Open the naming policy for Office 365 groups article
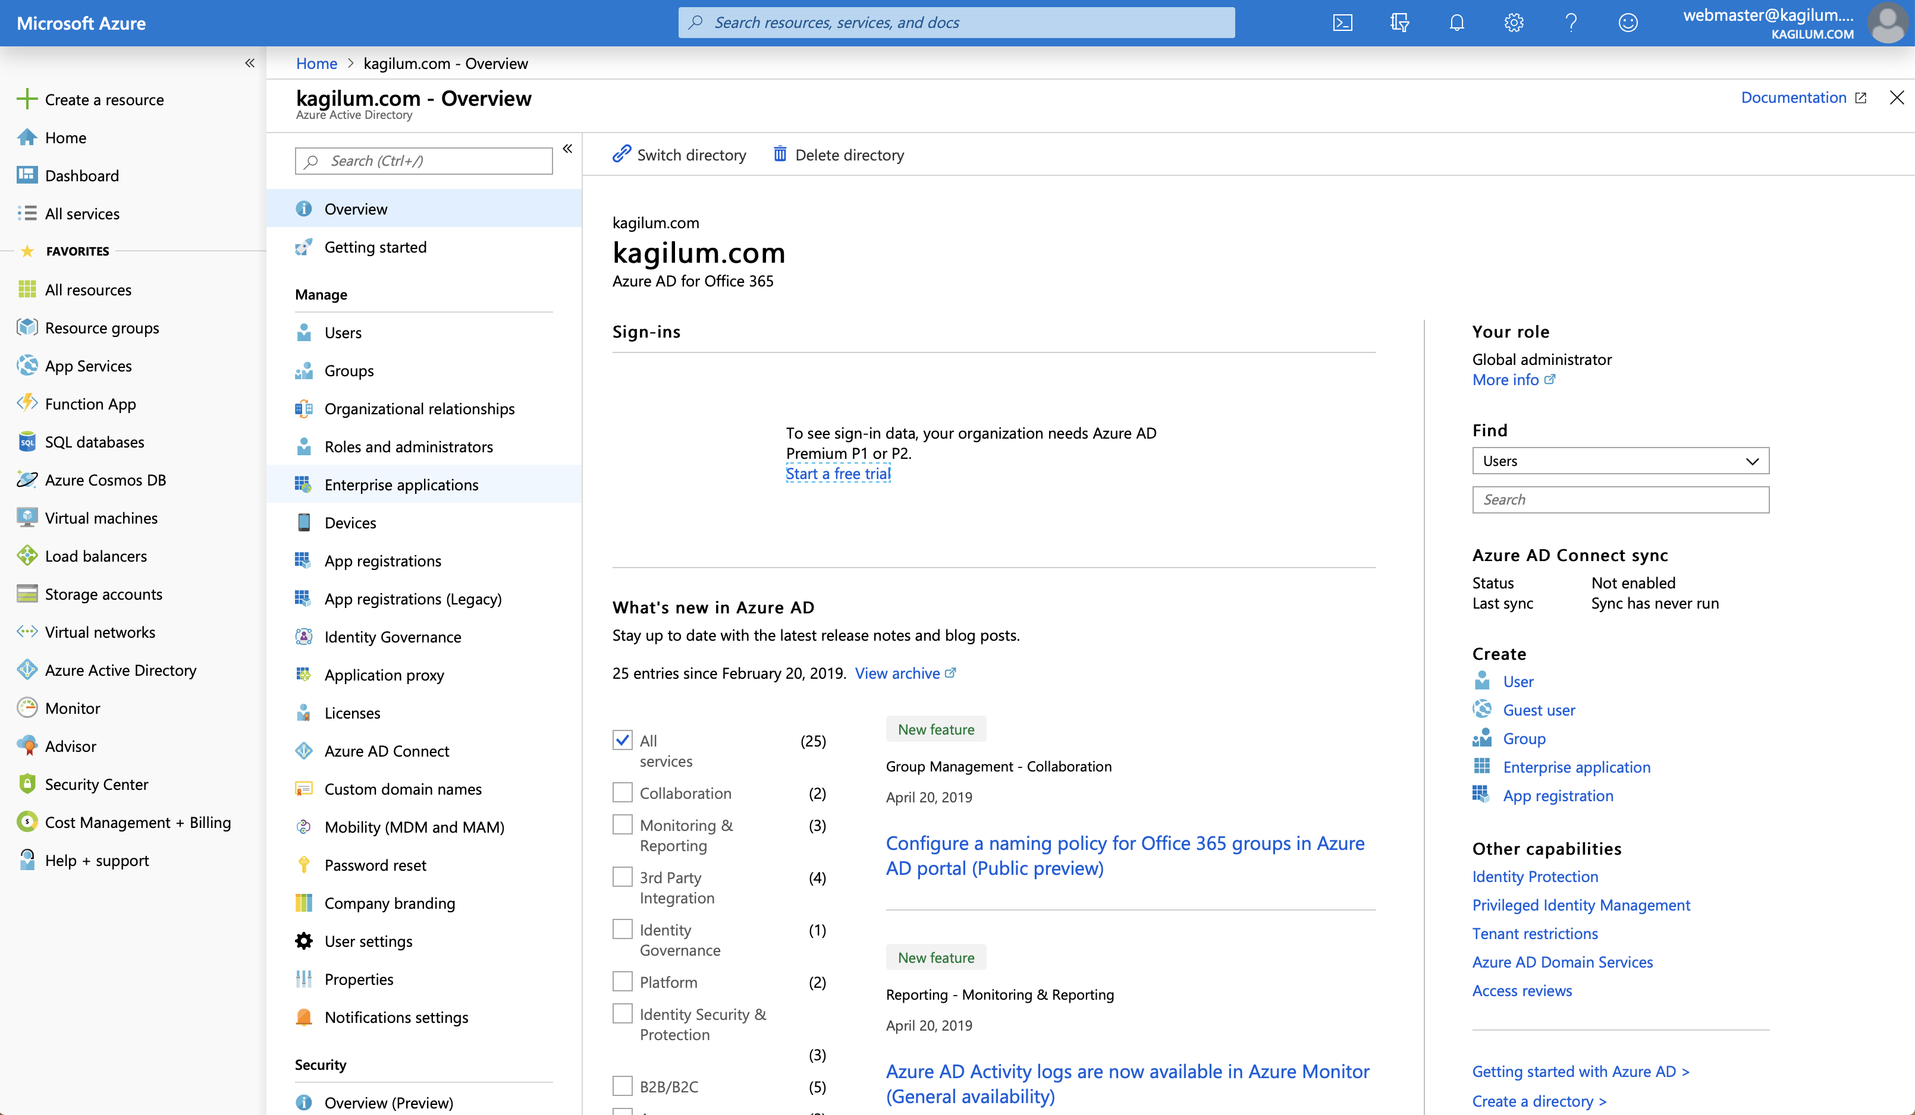The width and height of the screenshot is (1915, 1115). 1125,855
